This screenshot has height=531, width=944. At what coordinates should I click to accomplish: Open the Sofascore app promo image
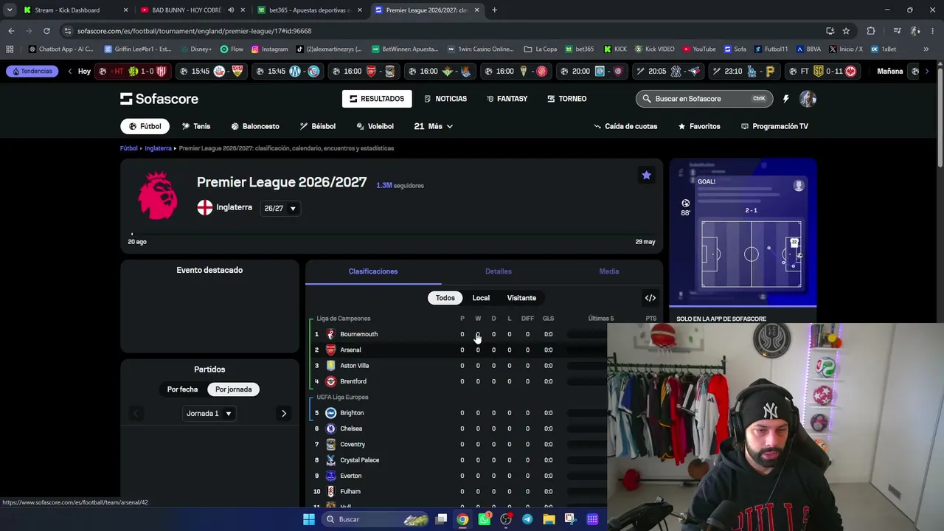click(x=743, y=232)
